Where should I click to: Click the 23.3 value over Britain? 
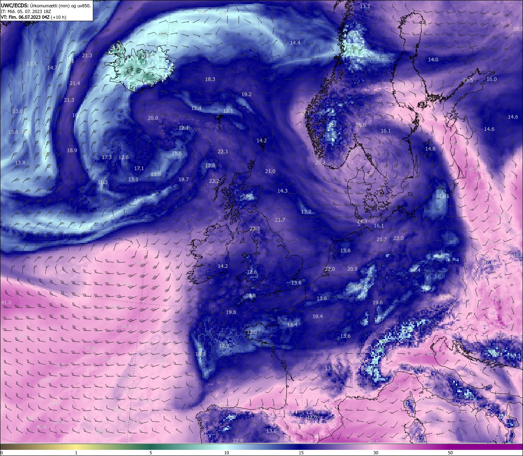click(x=255, y=229)
